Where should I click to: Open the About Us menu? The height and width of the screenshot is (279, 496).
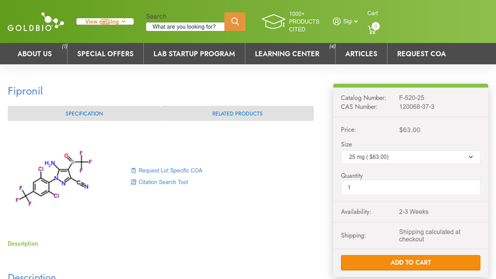[x=35, y=54]
